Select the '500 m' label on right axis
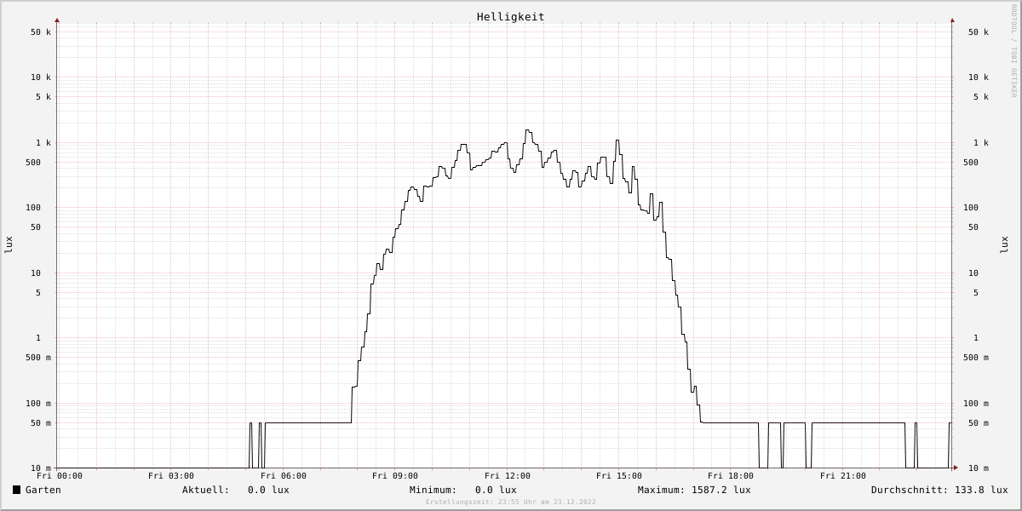Image resolution: width=1022 pixels, height=511 pixels. [976, 358]
